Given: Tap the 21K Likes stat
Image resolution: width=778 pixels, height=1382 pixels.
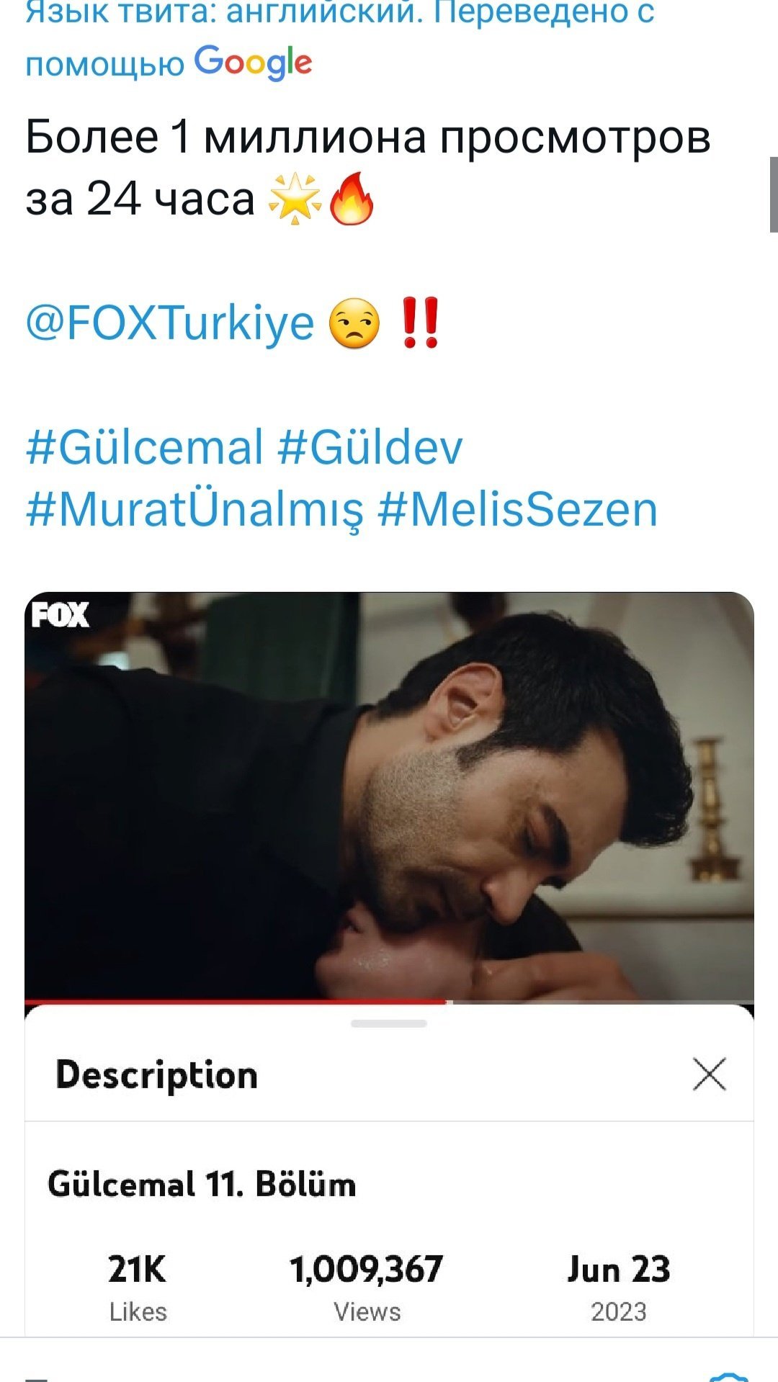Looking at the screenshot, I should 138,1288.
